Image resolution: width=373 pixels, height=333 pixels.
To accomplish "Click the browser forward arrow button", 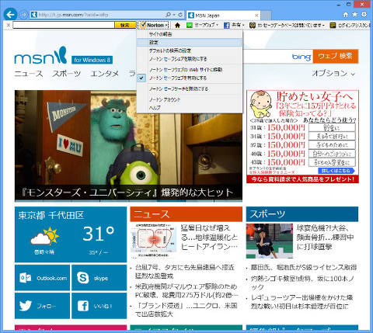I will [x=24, y=15].
